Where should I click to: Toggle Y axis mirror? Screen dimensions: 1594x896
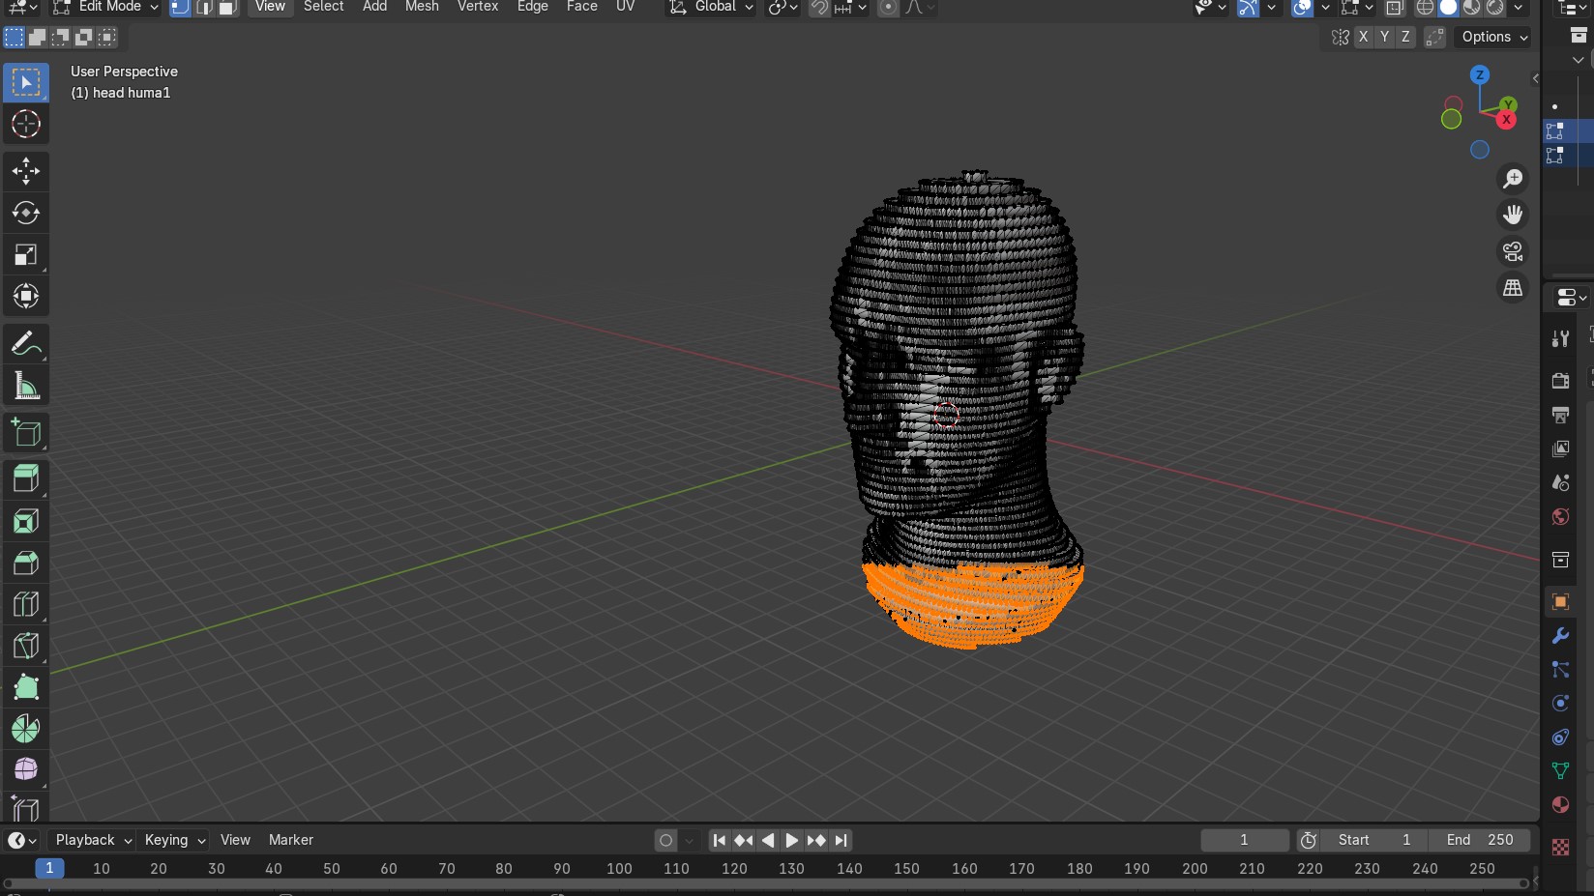[1384, 37]
